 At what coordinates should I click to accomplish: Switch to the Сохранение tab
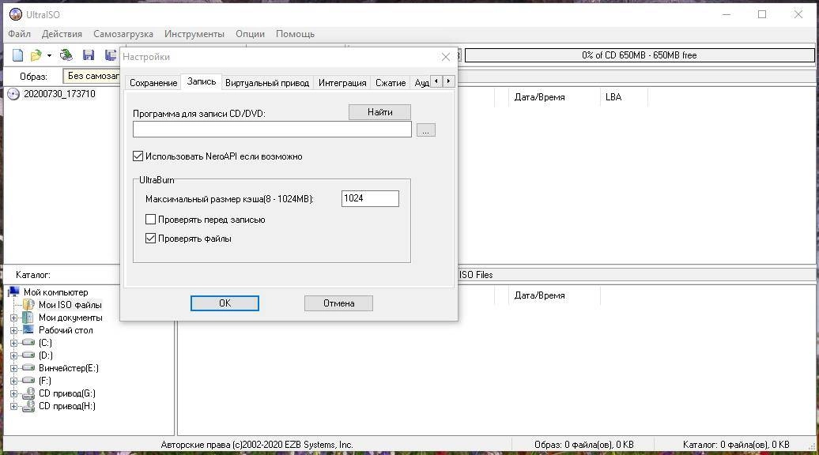(x=153, y=82)
